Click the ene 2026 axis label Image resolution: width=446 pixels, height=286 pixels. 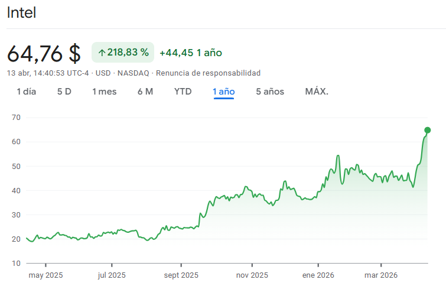click(318, 275)
